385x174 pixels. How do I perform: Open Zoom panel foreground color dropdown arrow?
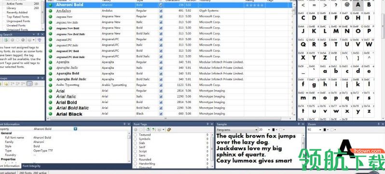[328, 130]
